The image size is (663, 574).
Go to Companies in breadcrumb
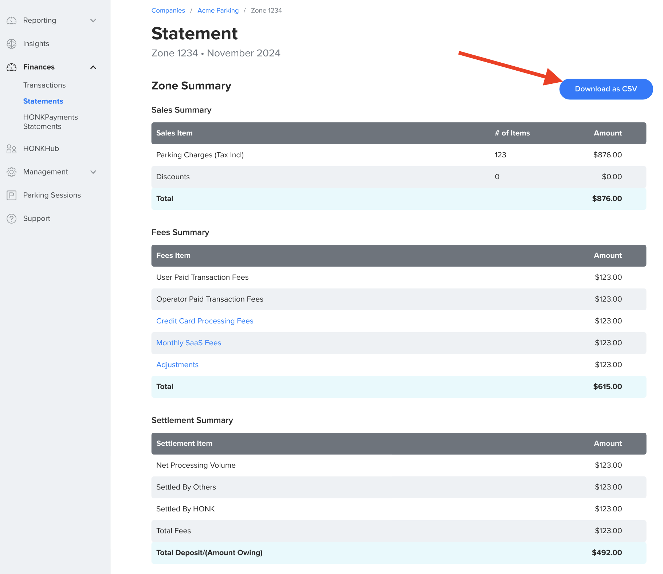168,11
